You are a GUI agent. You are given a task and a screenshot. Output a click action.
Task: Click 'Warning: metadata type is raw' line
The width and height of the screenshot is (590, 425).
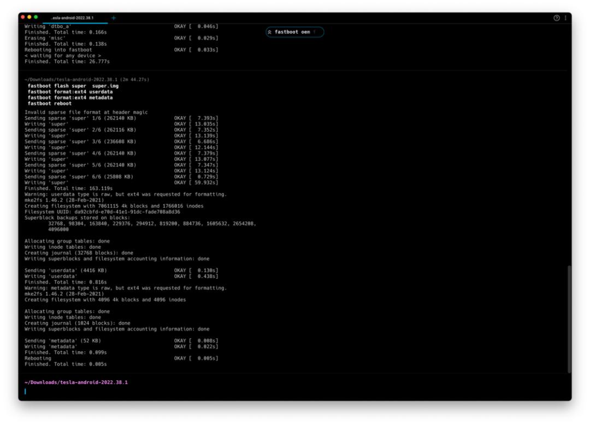(x=126, y=288)
